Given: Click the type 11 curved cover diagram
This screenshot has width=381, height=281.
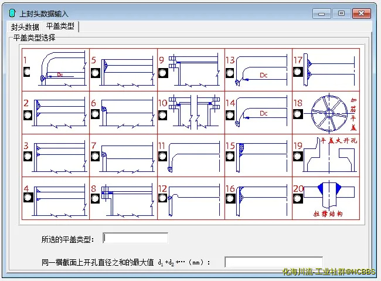Looking at the screenshot, I should (193, 157).
